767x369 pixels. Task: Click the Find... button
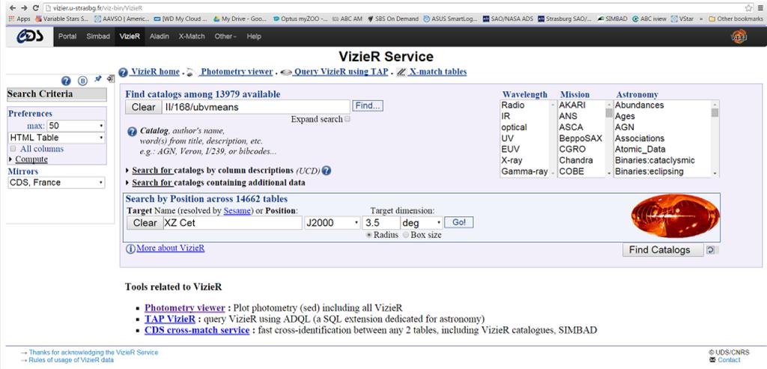coord(367,106)
